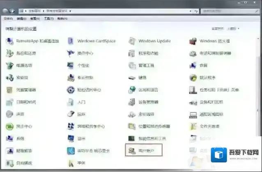Image resolution: width=262 pixels, height=172 pixels.
Task: Open 日期和时间 date and time icon
Action: tap(10, 102)
